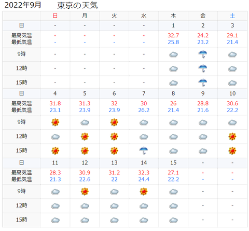The image size is (249, 231).
Task: Click date number 2 in the calendar
Action: pos(203,25)
